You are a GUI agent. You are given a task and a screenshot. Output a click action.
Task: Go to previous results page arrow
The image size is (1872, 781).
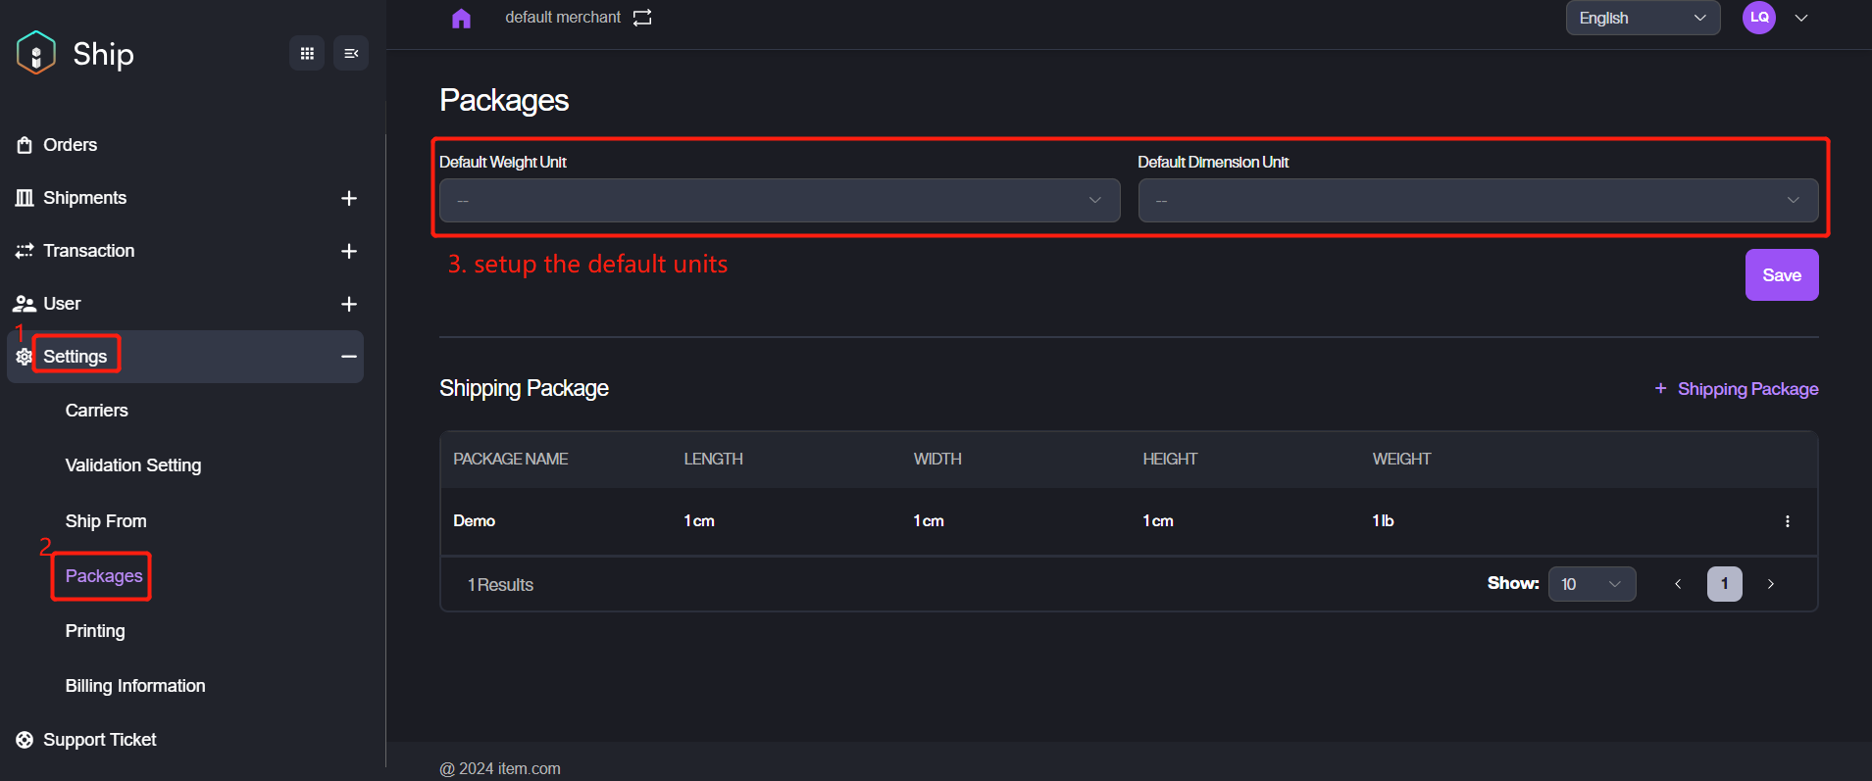point(1678,584)
